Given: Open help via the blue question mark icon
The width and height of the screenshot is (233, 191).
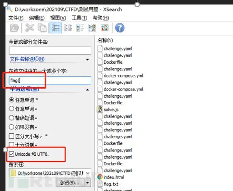Looking at the screenshot, I should [120, 28].
